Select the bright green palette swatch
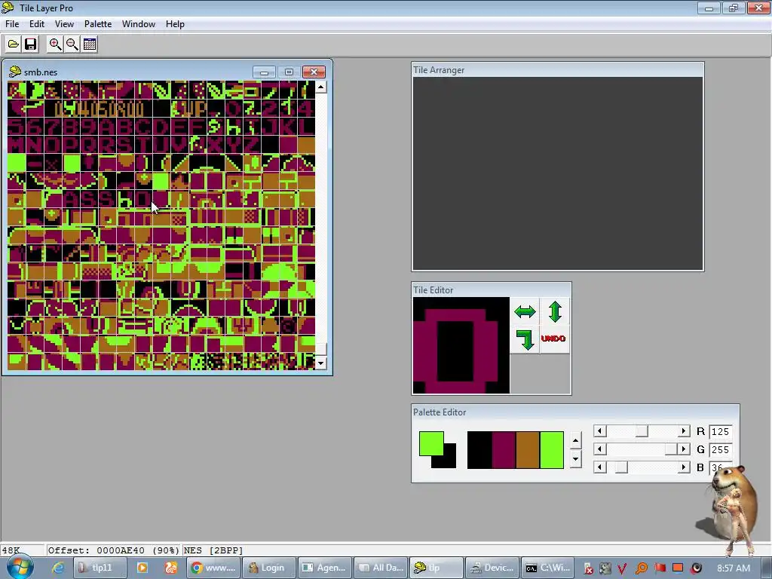This screenshot has width=772, height=579. point(551,450)
